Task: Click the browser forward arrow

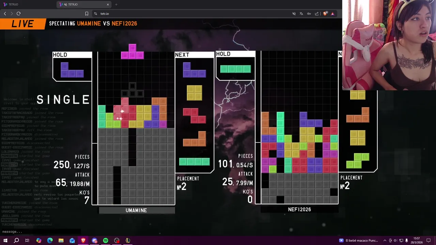Action: point(12,14)
